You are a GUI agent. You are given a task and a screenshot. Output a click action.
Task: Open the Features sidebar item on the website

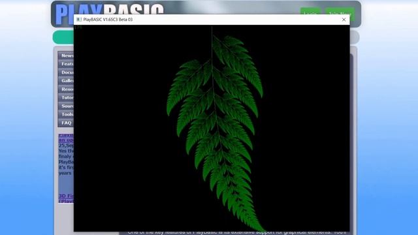(x=66, y=64)
